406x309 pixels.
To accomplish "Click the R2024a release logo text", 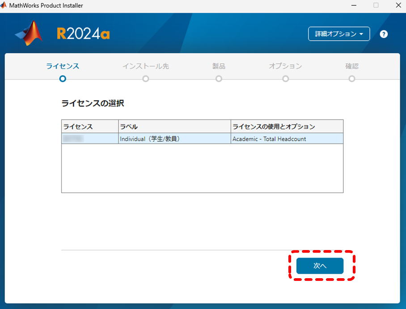I will pyautogui.click(x=83, y=34).
